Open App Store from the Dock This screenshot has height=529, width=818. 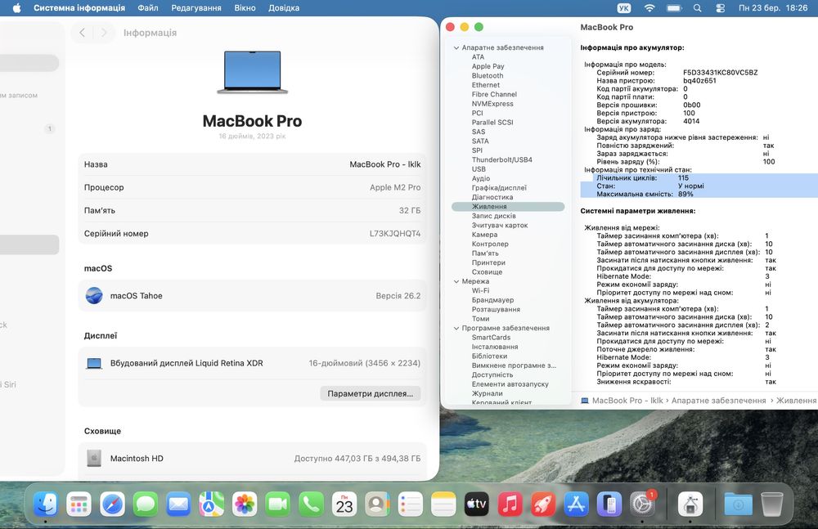(x=576, y=504)
